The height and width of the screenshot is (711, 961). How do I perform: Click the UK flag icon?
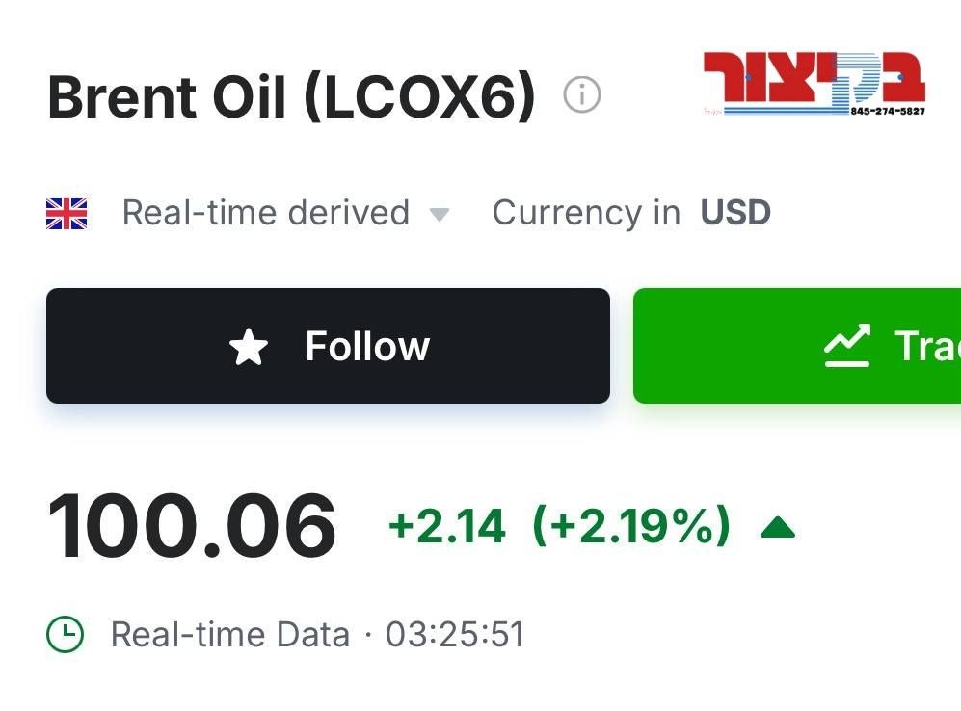point(67,213)
